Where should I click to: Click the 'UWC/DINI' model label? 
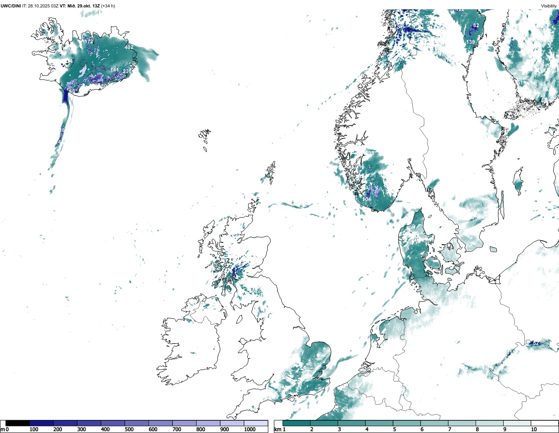(11, 6)
